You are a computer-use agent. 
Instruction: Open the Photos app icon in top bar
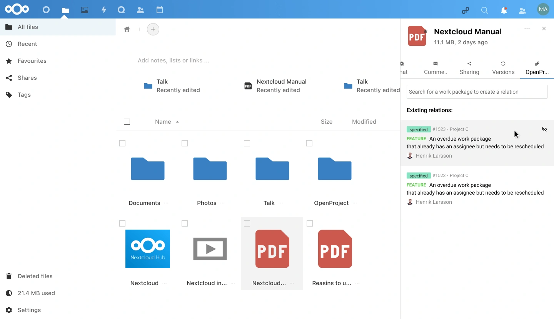tap(85, 10)
